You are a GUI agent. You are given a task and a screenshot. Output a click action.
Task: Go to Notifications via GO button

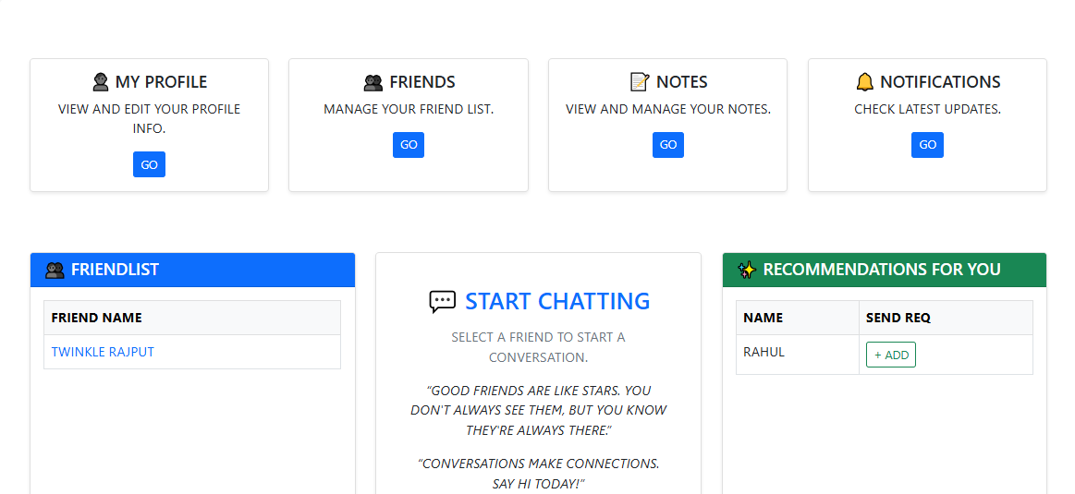[x=928, y=145]
